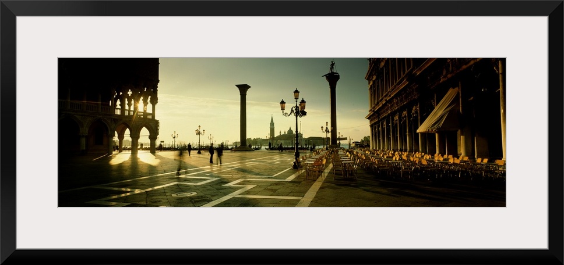
Task: Select the blurred walking pedestrians
Action: (x=216, y=153)
